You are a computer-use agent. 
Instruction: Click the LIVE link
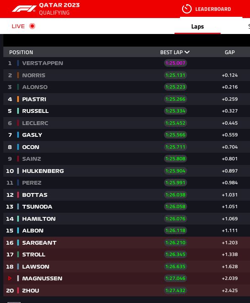18,26
